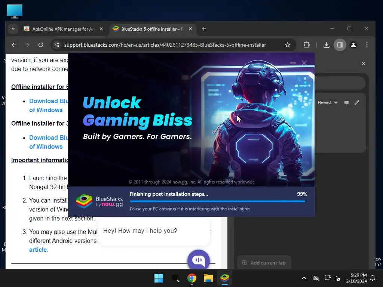Open the notifications bell icon
383x287 pixels.
373,278
